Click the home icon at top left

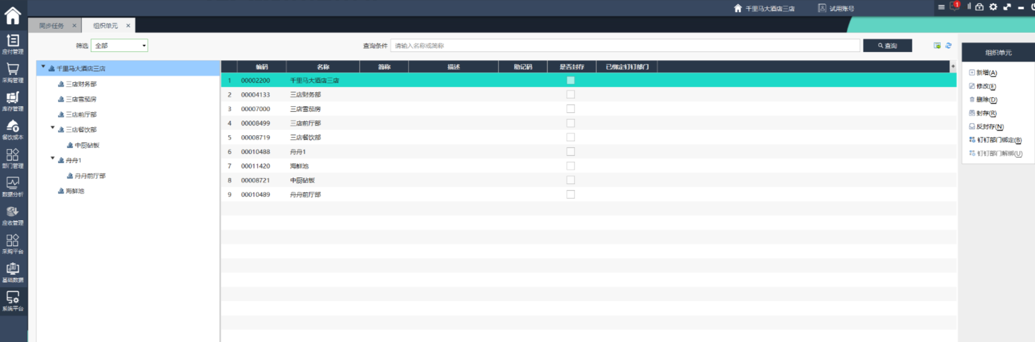13,15
